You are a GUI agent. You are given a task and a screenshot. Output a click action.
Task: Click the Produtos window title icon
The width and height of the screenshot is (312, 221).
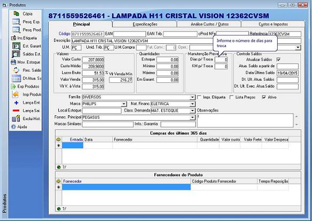4,5
